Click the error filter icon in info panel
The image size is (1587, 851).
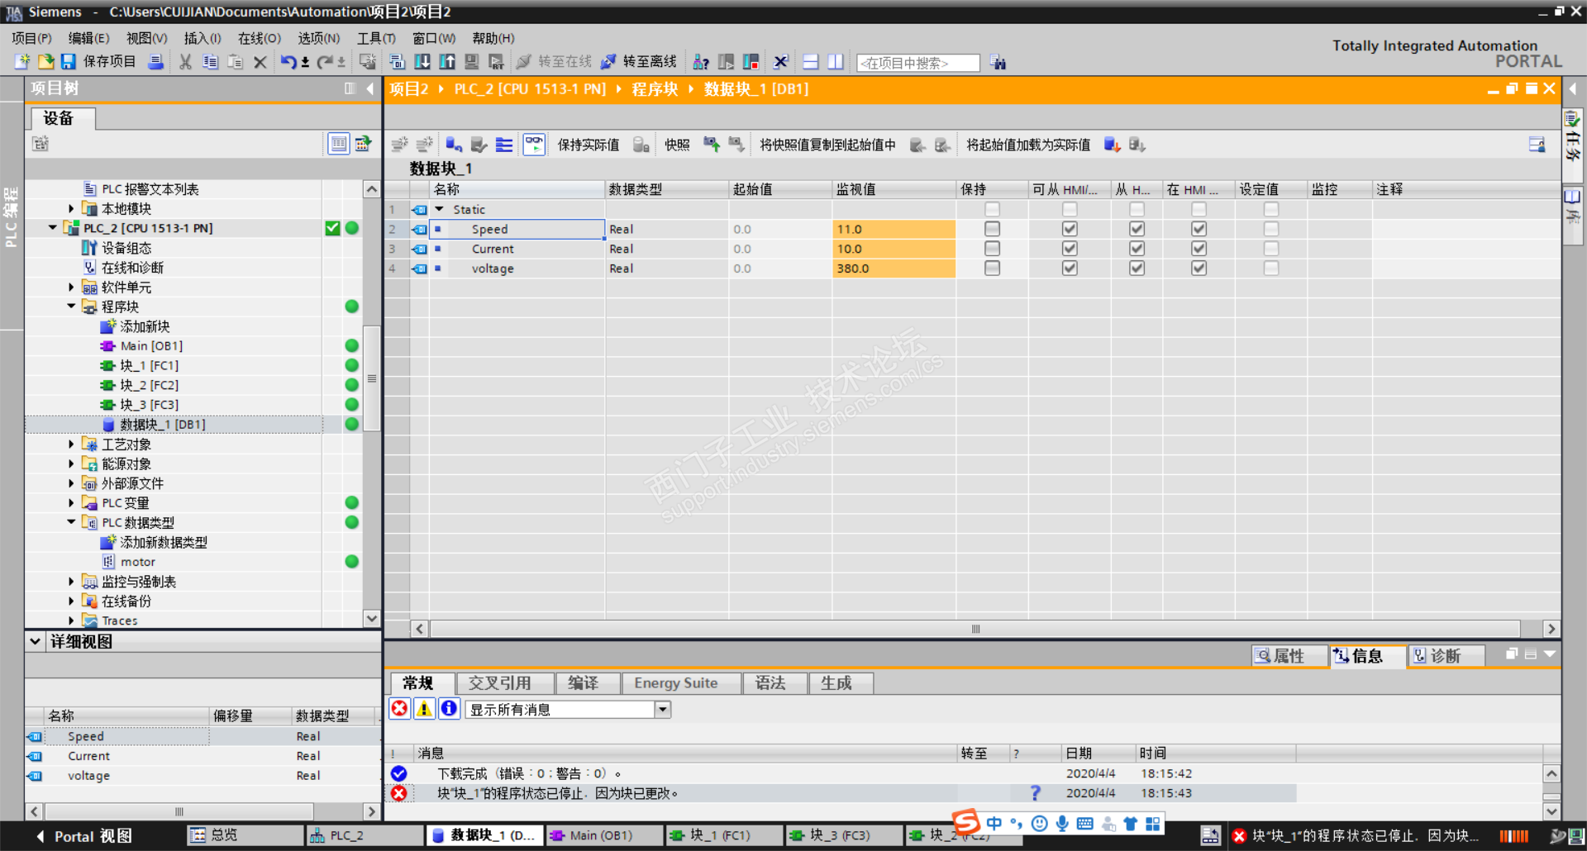point(400,709)
